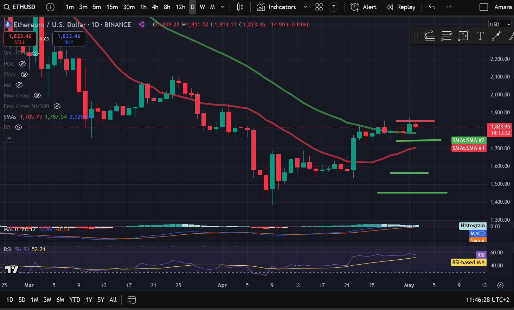
Task: Show the hidden SMAs indicator via its eye icon
Action: coord(24,75)
